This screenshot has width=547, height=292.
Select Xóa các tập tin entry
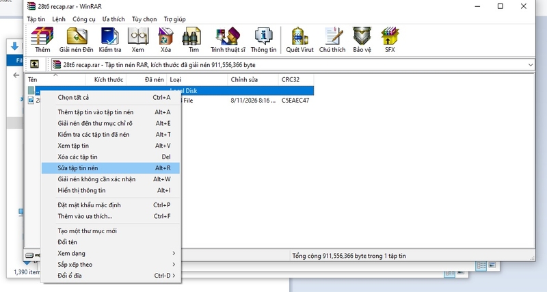pos(111,157)
